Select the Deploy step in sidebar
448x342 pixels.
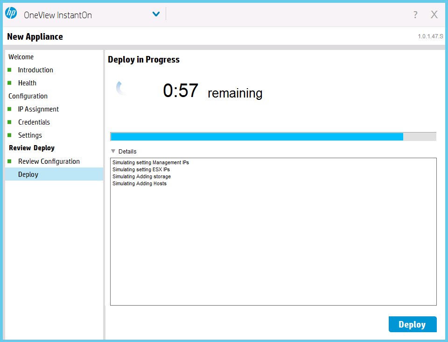[54, 174]
